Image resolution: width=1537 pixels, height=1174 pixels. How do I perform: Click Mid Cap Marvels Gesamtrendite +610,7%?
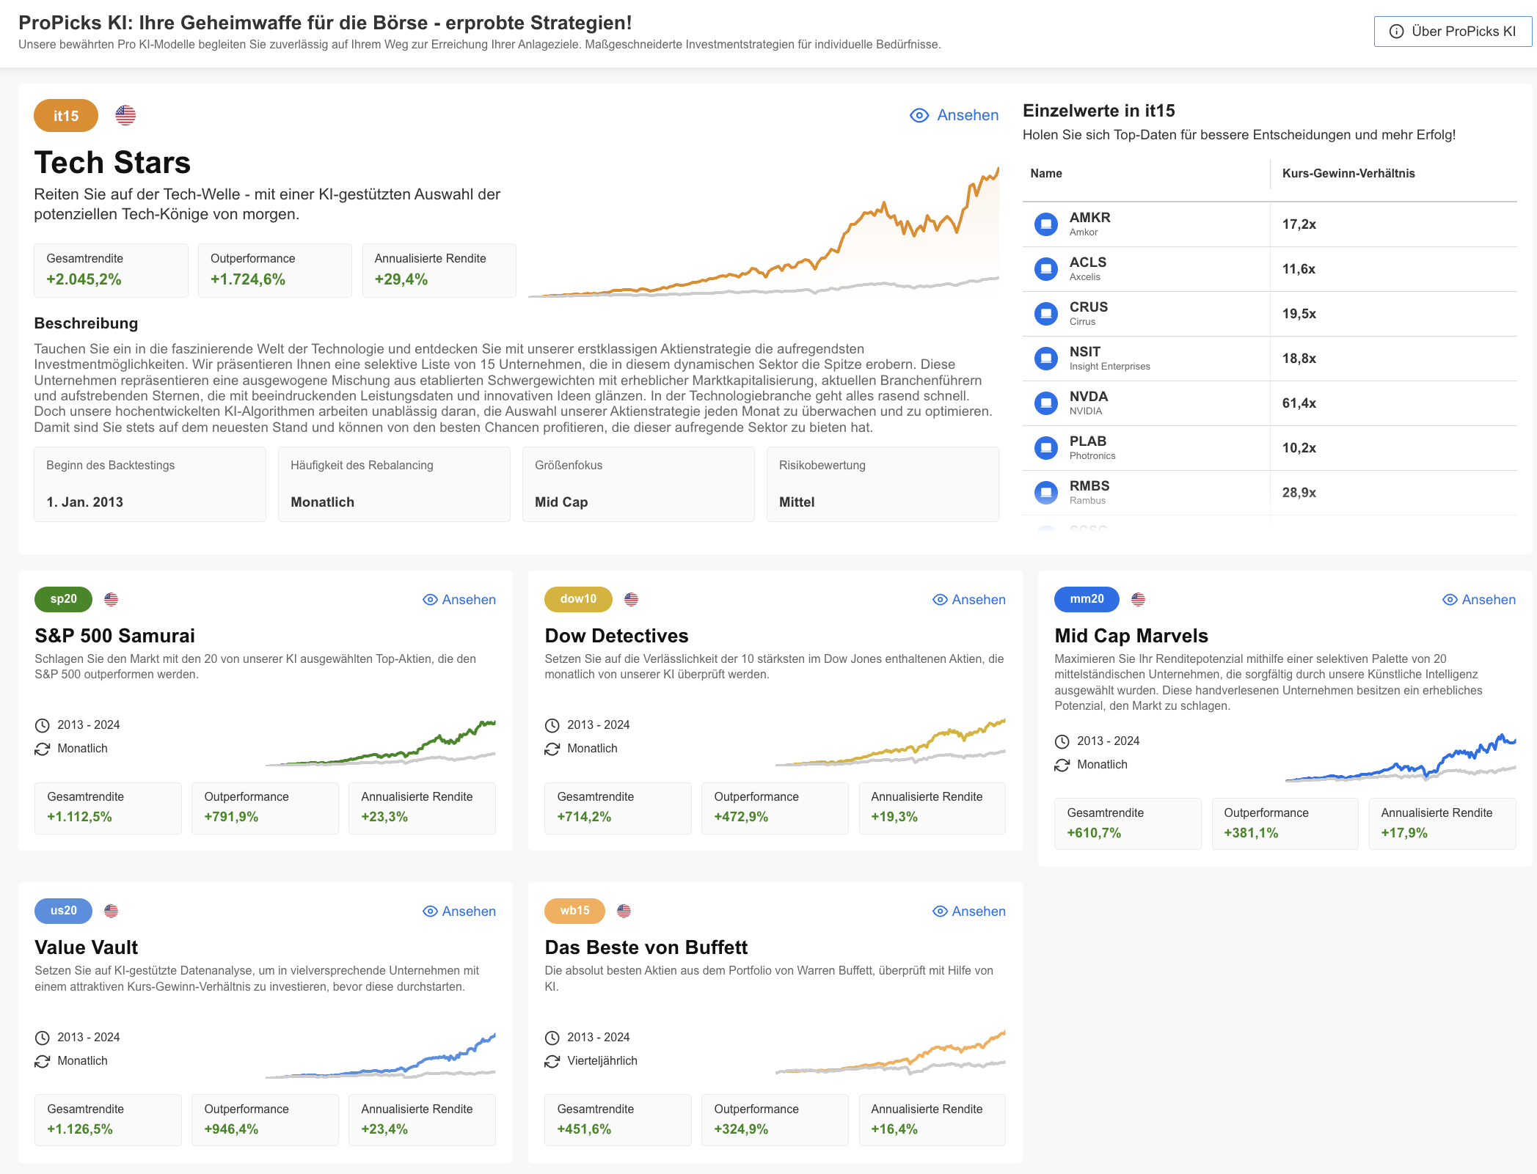[x=1128, y=824]
